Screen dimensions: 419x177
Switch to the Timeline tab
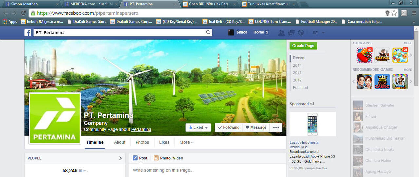point(95,142)
